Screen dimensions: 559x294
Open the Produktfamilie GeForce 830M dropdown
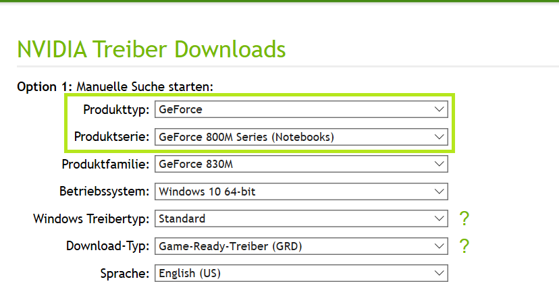tap(300, 164)
